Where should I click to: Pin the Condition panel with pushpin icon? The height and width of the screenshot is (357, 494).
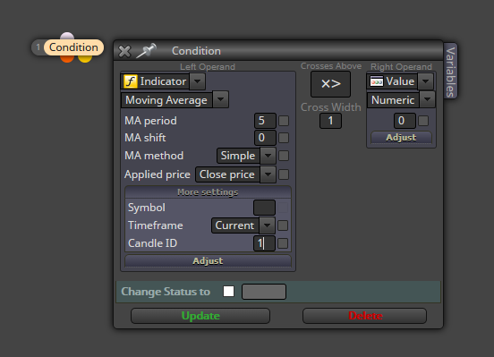[x=146, y=51]
